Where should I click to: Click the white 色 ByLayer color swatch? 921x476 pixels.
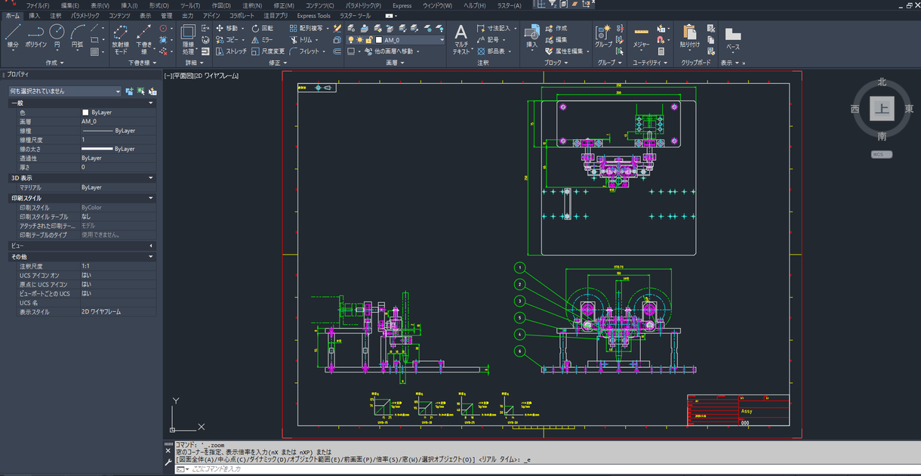pyautogui.click(x=85, y=112)
